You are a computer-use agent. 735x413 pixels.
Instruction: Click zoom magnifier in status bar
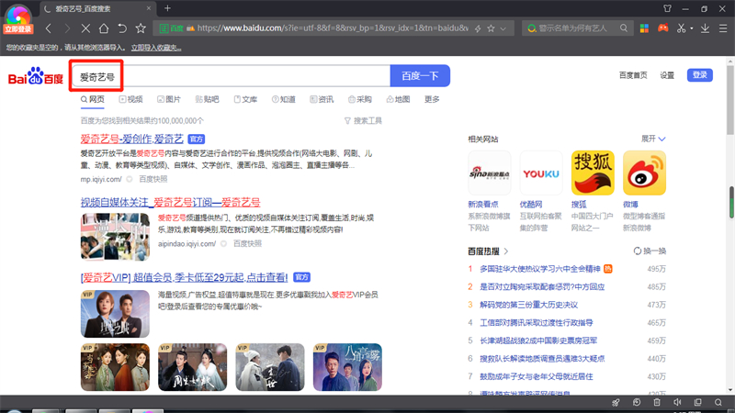718,402
